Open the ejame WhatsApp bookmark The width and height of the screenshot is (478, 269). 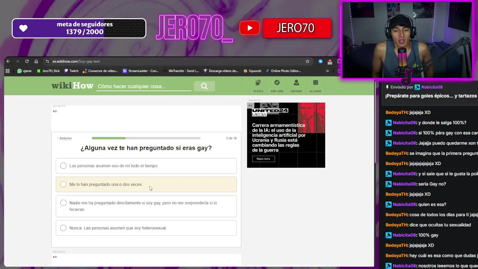coord(24,71)
